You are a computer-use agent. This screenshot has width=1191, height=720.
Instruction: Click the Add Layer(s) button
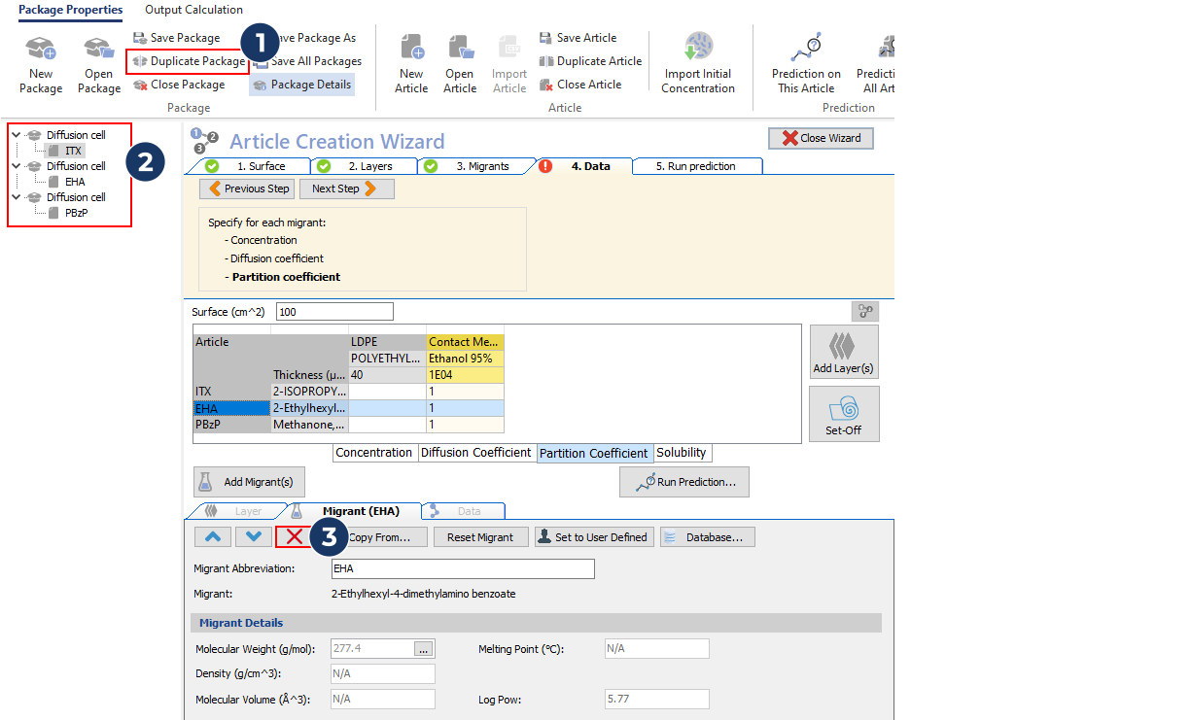coord(843,352)
